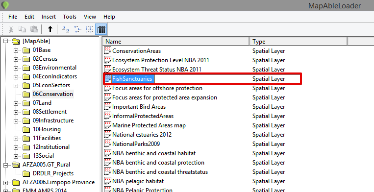374x192 pixels.
Task: Expand the 07Land folder
Action: pos(16,103)
